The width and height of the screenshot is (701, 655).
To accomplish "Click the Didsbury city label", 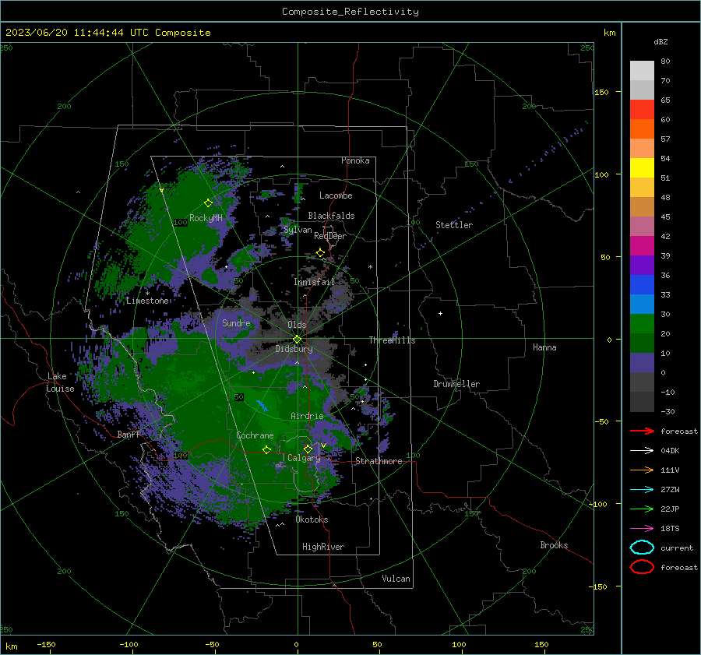I will coord(294,349).
